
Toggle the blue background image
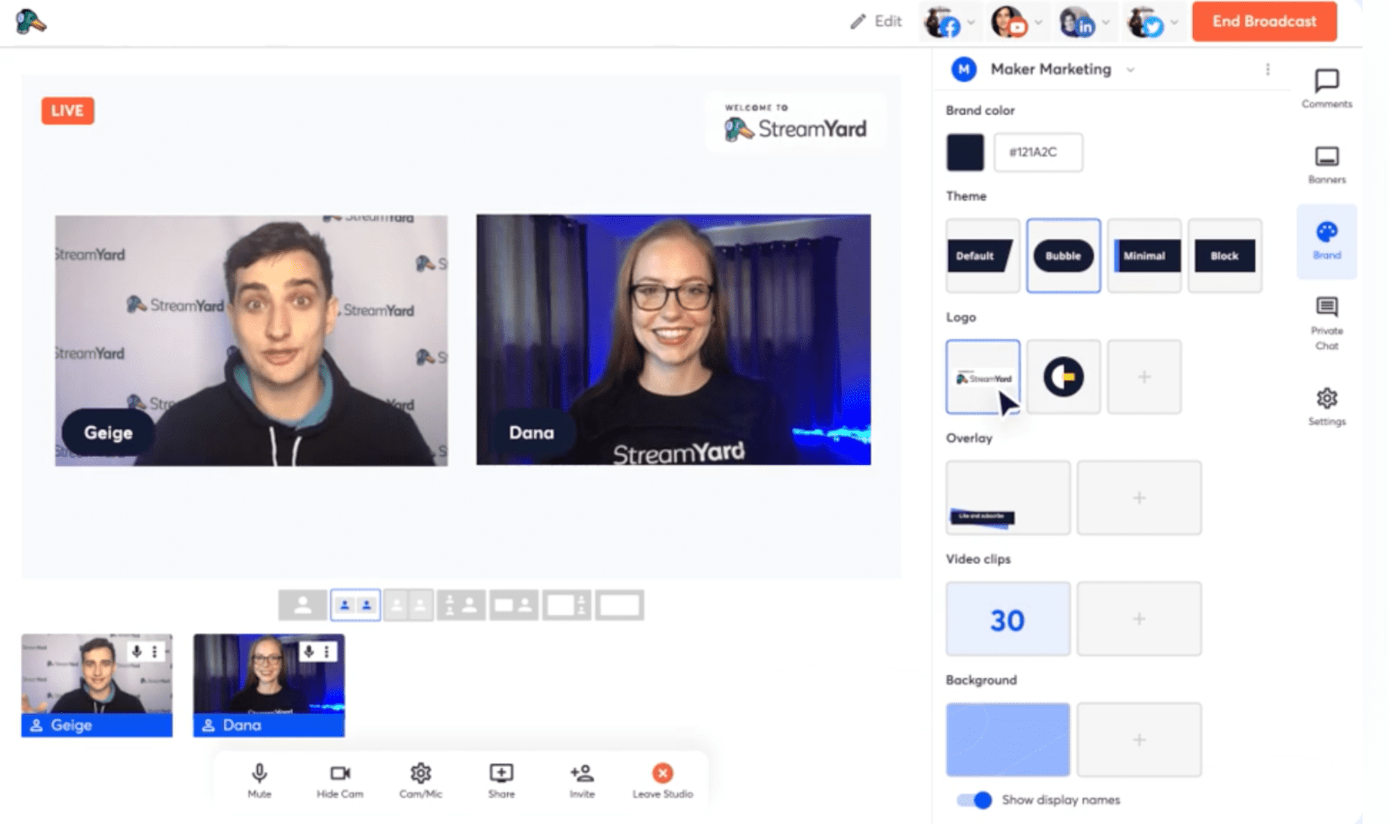point(1008,739)
